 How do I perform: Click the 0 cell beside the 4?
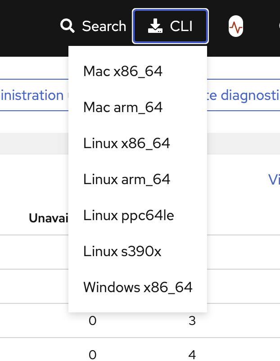tap(92, 355)
